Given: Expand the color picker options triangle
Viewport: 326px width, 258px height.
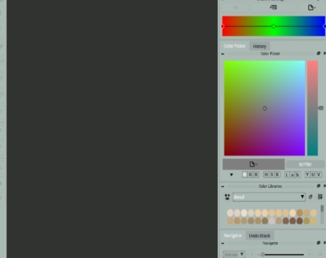Looking at the screenshot, I should [232, 175].
